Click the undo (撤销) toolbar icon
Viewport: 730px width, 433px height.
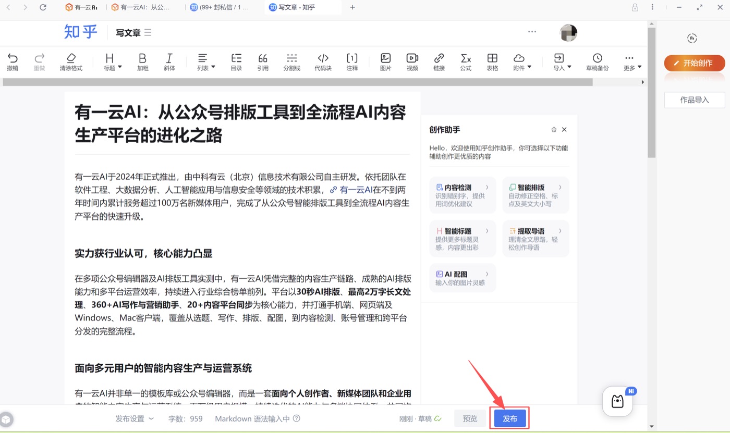click(x=13, y=62)
